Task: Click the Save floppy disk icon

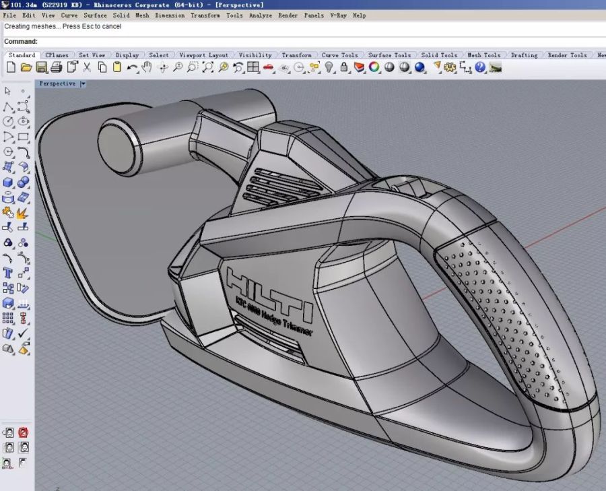Action: click(x=42, y=67)
